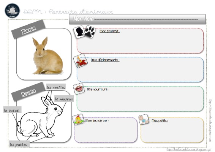Click the 'les oreilles' label
Image resolution: width=215 pixels, height=152 pixels.
click(56, 87)
